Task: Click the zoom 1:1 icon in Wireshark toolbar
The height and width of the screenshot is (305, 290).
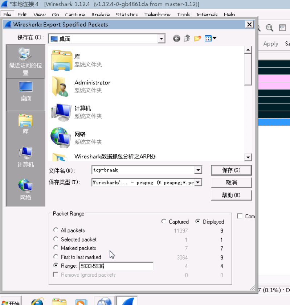Action: tap(269, 28)
